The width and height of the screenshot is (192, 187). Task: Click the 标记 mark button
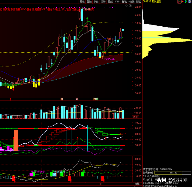124,1
